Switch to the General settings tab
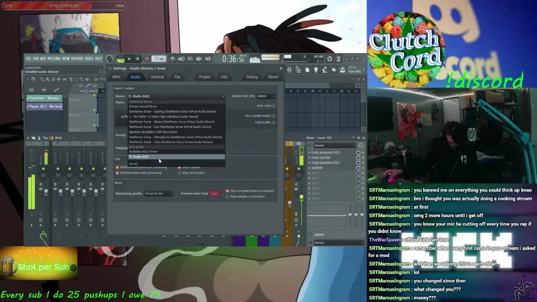This screenshot has height=302, width=537. pos(157,77)
